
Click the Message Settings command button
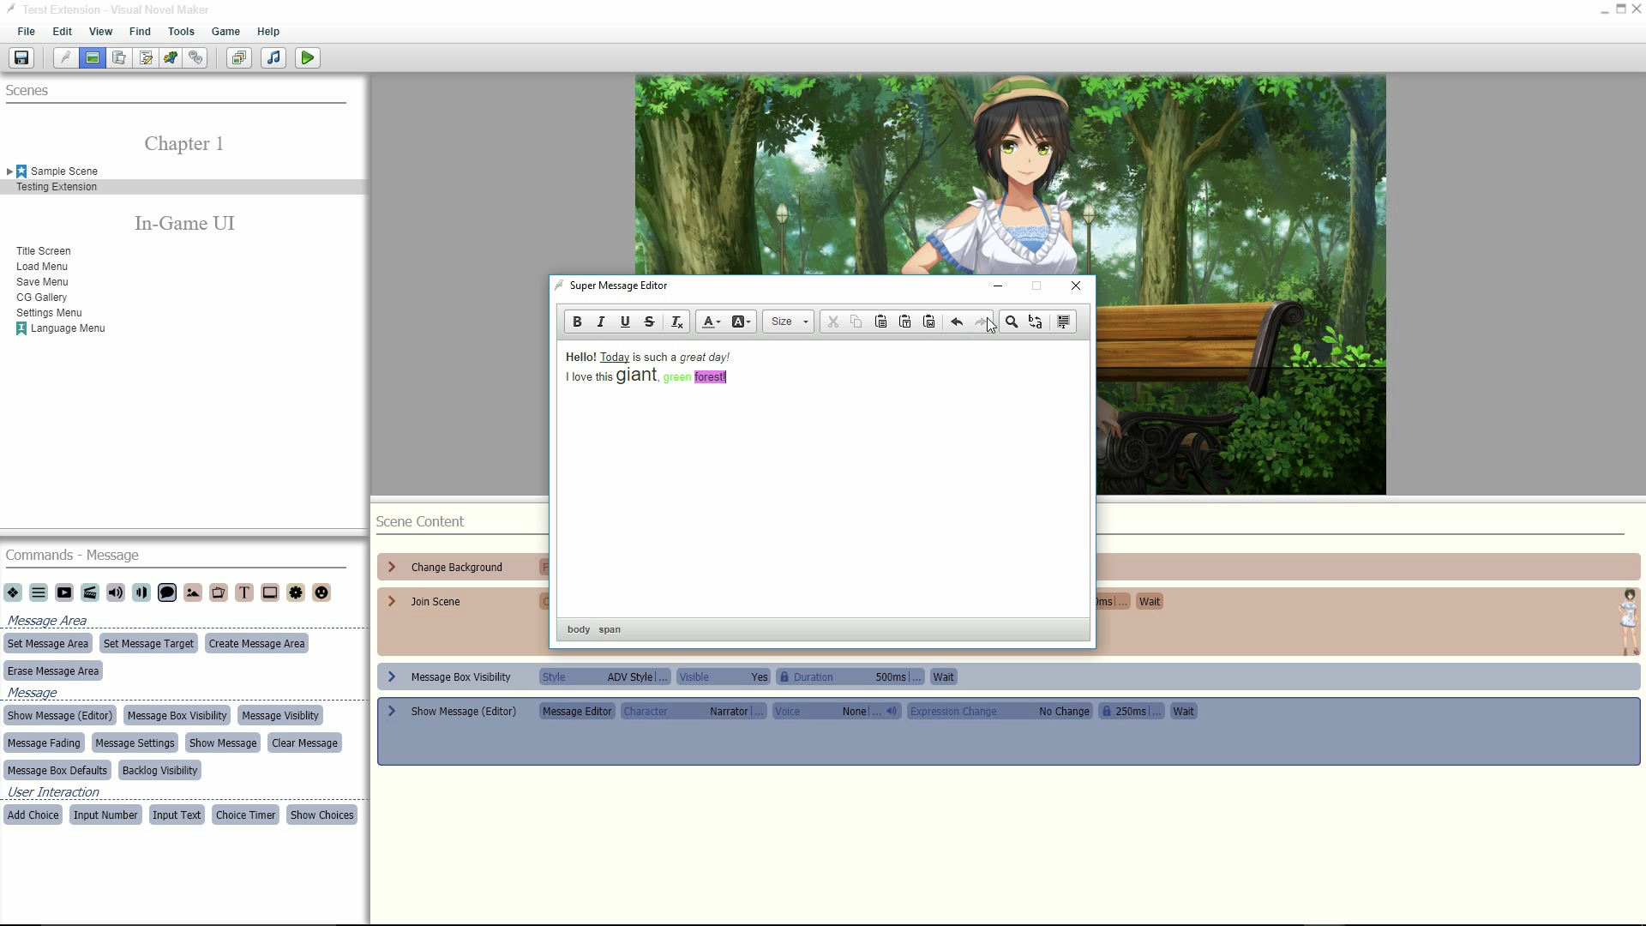(135, 743)
